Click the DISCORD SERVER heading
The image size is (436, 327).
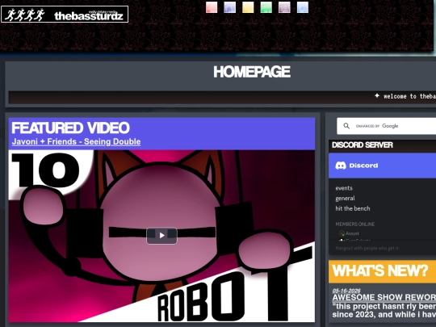pyautogui.click(x=363, y=145)
